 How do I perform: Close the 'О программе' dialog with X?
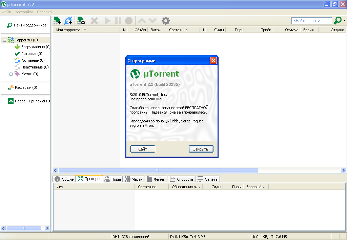pyautogui.click(x=213, y=61)
